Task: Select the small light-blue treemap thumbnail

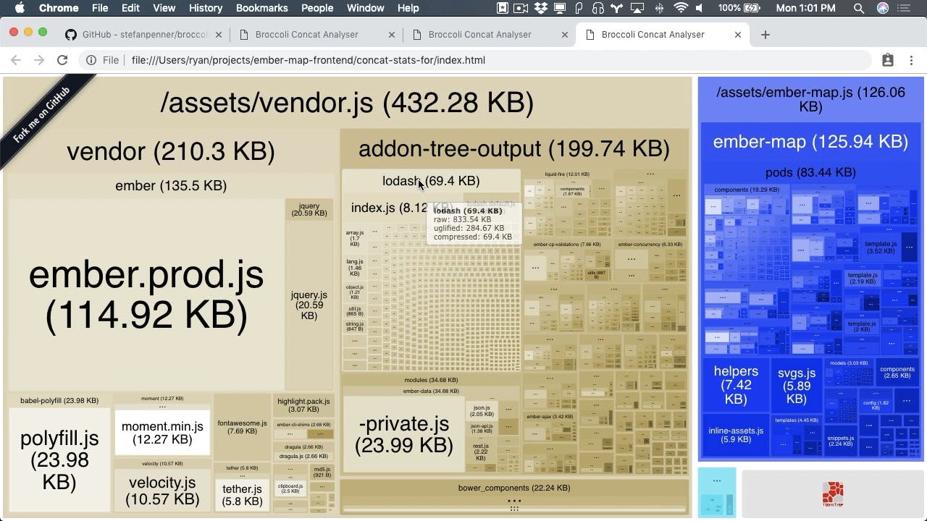Action: (717, 492)
